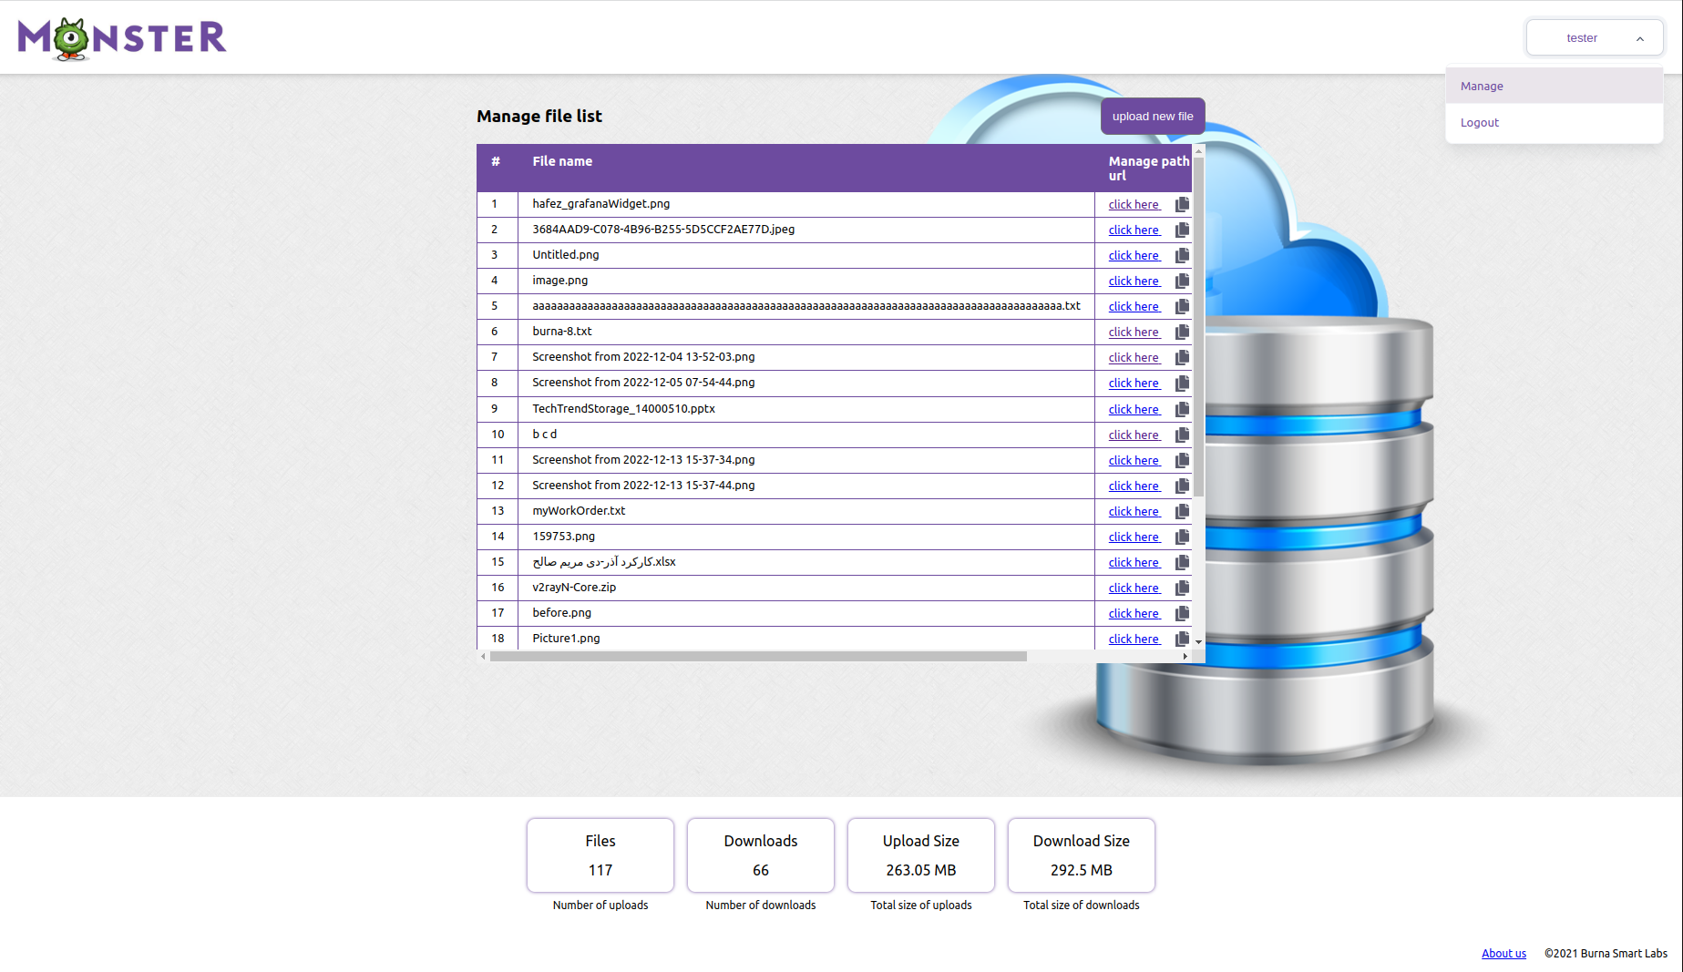The width and height of the screenshot is (1683, 972).
Task: Open click here link for TechTrendStorage_14000510.pptx
Action: point(1134,409)
